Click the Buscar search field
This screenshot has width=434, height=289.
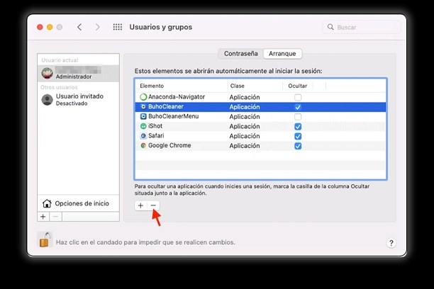[362, 27]
